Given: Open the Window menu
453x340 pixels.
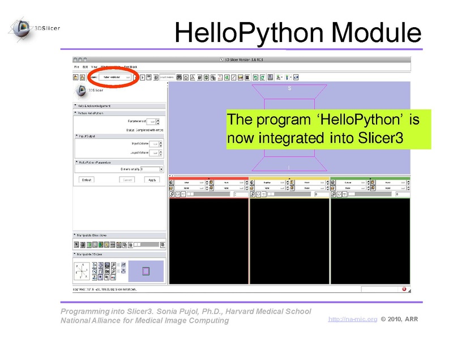Looking at the screenshot, I should tap(105, 67).
